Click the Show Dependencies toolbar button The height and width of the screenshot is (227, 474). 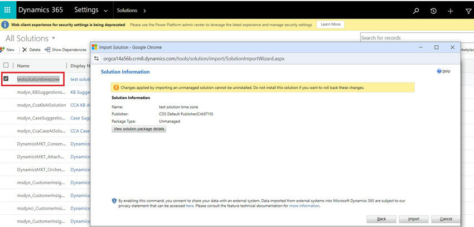click(66, 50)
